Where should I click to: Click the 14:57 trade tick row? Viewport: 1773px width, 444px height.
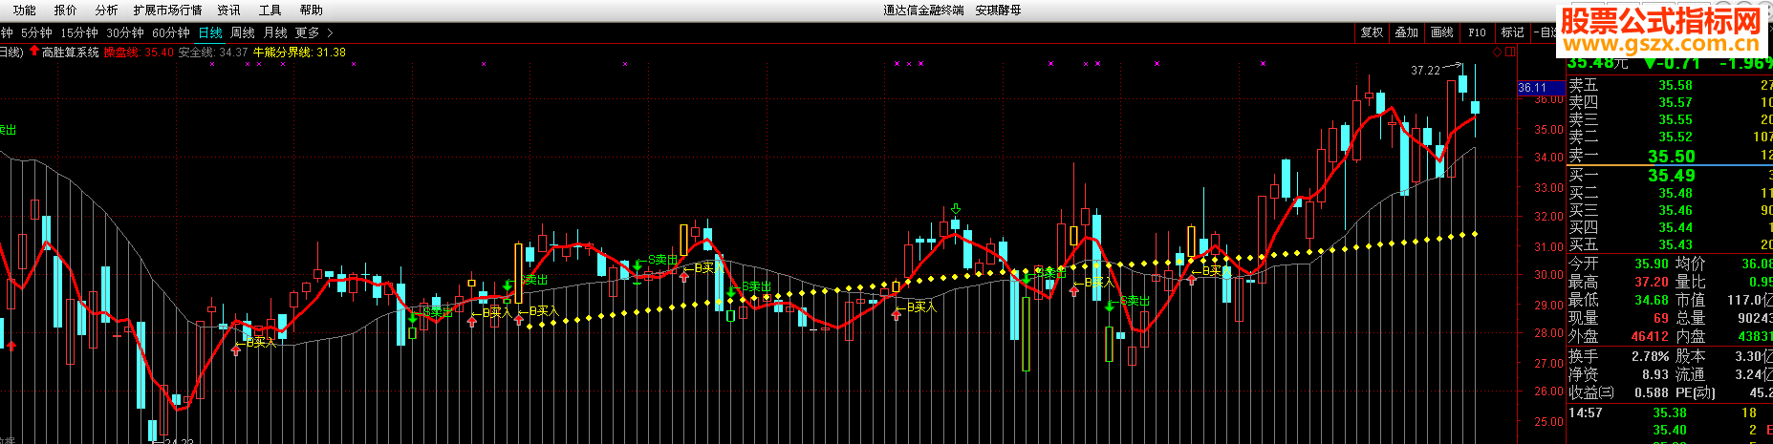coord(1670,412)
